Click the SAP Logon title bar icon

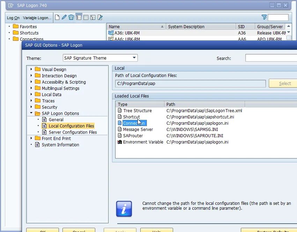pyautogui.click(x=11, y=6)
